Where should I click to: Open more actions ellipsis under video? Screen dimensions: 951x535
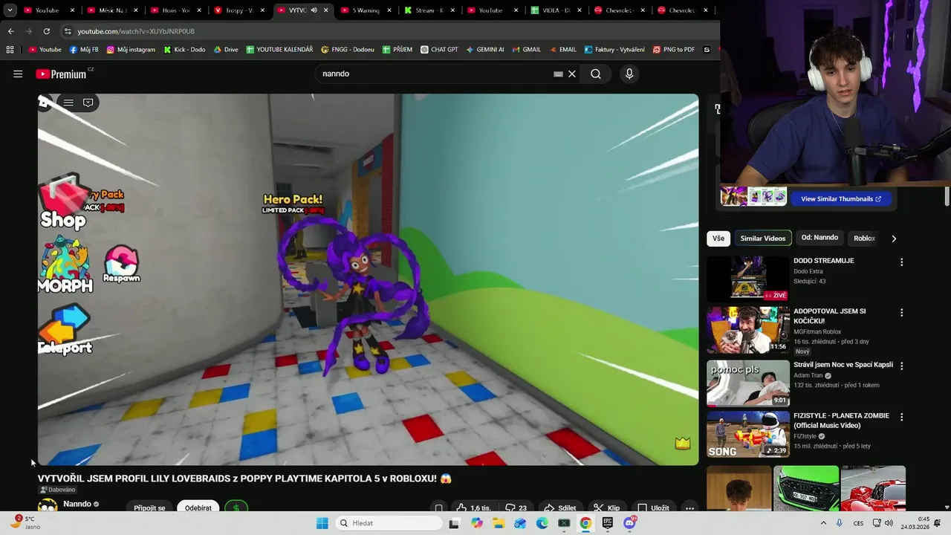click(x=689, y=508)
